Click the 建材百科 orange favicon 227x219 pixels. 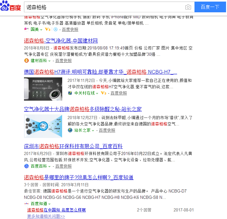[26, 61]
